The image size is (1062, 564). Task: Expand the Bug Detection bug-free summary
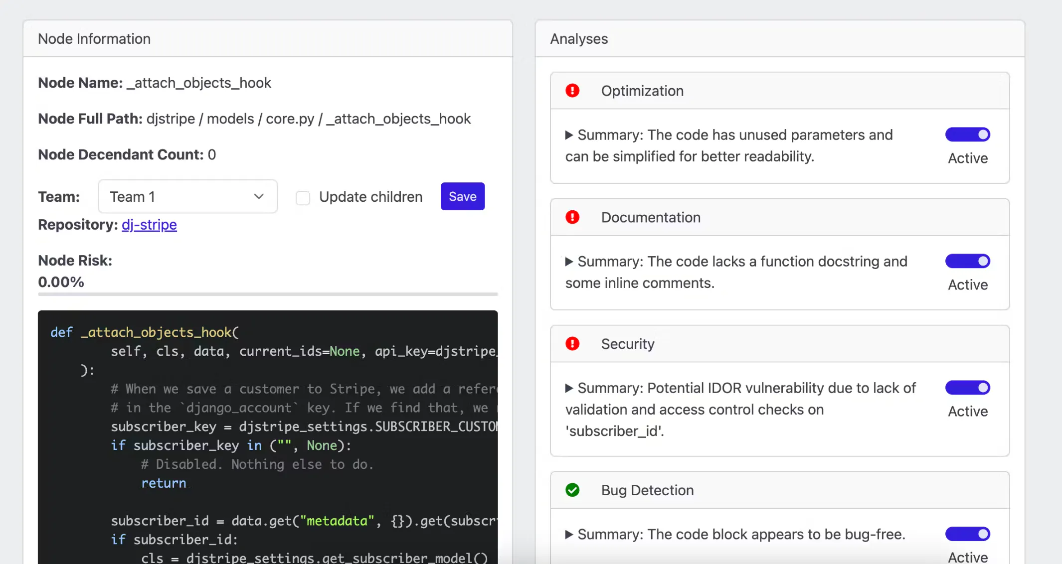tap(569, 535)
